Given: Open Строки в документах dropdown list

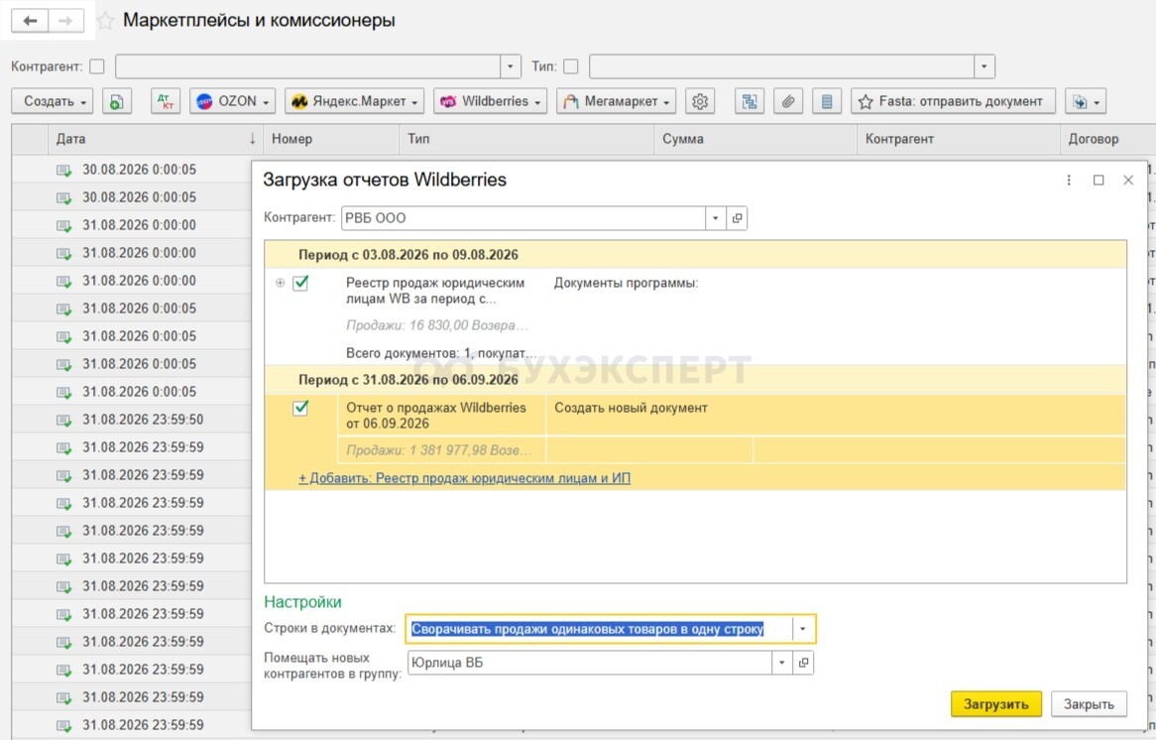Looking at the screenshot, I should pos(803,629).
